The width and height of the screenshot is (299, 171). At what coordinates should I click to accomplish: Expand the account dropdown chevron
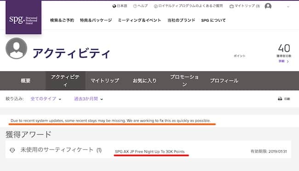288,6
